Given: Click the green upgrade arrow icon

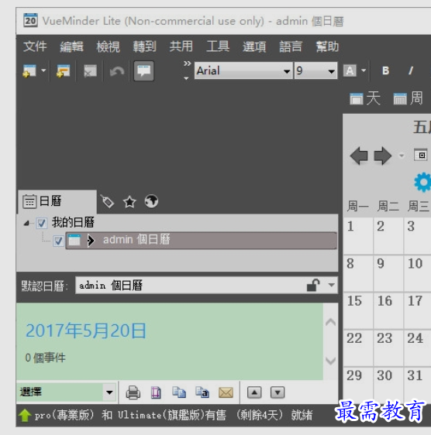Looking at the screenshot, I should 25,416.
